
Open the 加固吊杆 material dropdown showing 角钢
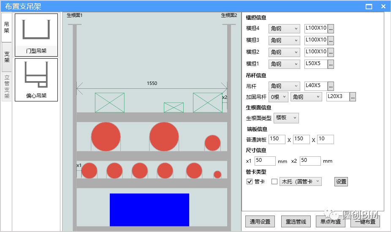pyautogui.click(x=306, y=97)
